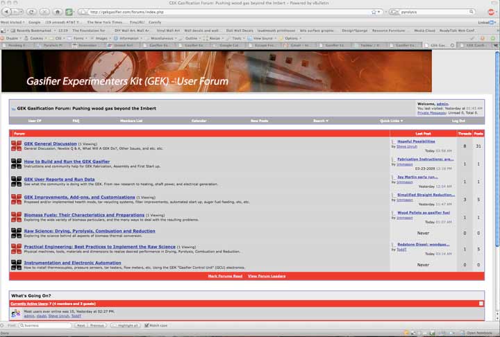
Task: Click Next button in Find bar
Action: pyautogui.click(x=81, y=325)
